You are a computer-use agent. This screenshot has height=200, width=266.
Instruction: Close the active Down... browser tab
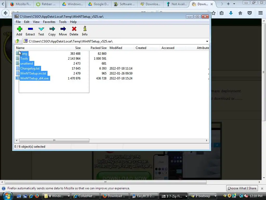[212, 4]
